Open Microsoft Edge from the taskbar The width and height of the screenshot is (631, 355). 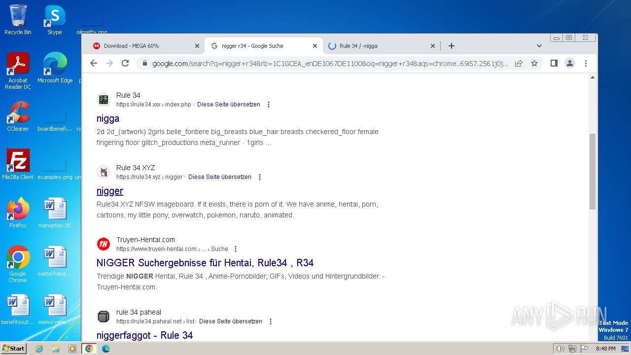[x=106, y=349]
